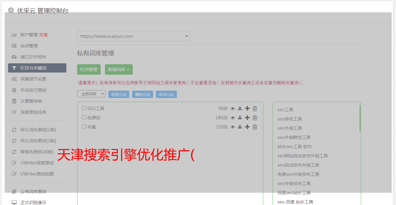This screenshot has width=396, height=205.
Task: Click the settings gear icon beside 优采云
Action: tap(11, 10)
